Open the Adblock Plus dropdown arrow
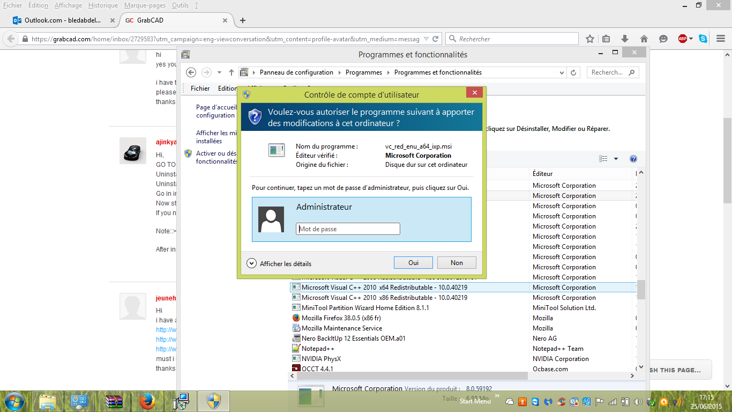This screenshot has width=732, height=412. 691,39
